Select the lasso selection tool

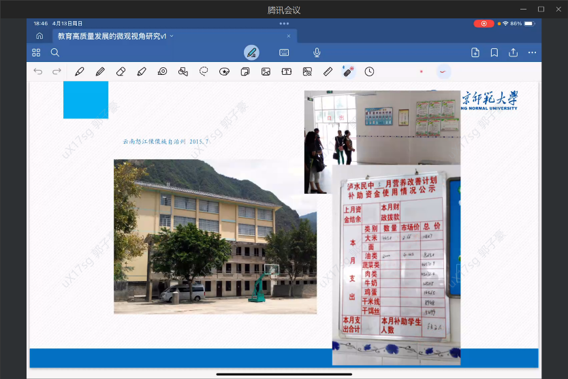[204, 71]
